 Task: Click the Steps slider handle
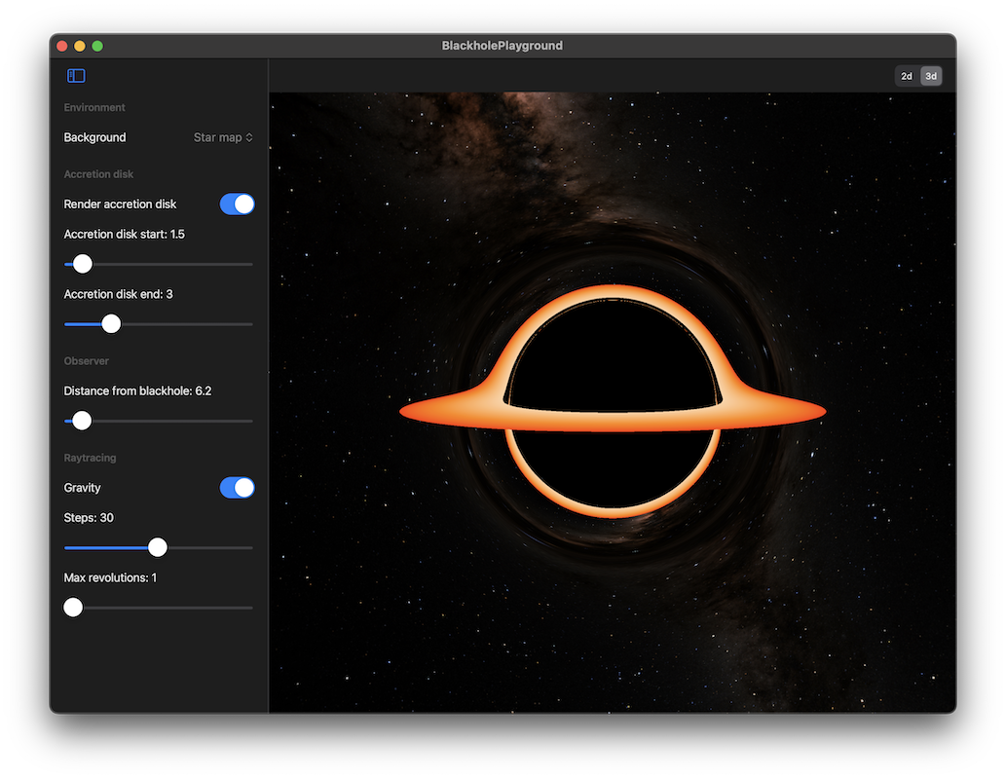[157, 547]
